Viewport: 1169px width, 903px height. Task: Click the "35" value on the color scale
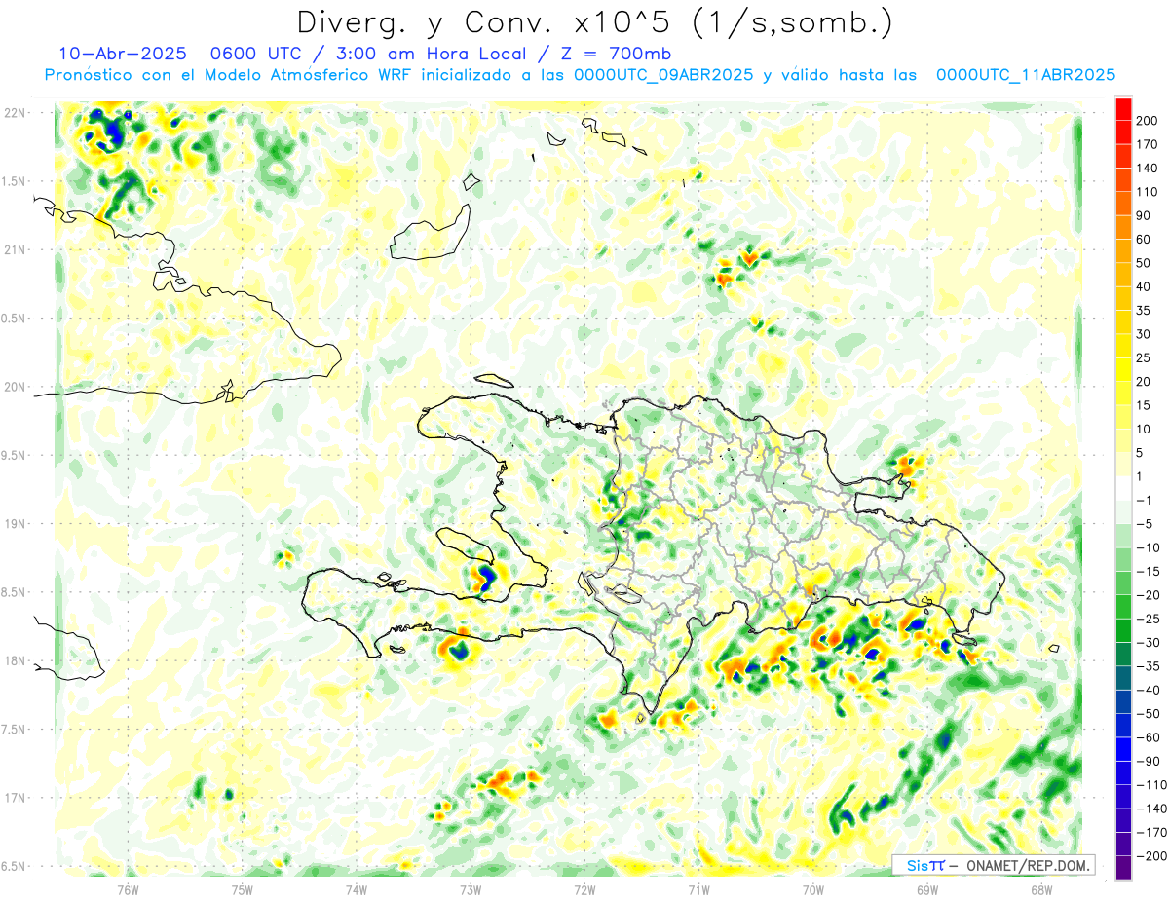coord(1144,310)
